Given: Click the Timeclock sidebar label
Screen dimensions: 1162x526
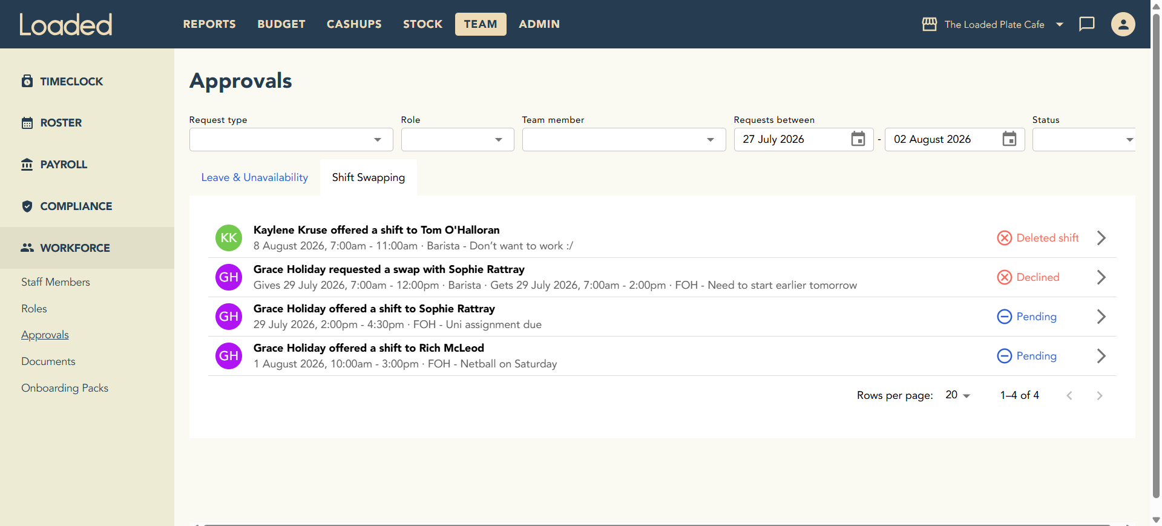Looking at the screenshot, I should pos(71,81).
